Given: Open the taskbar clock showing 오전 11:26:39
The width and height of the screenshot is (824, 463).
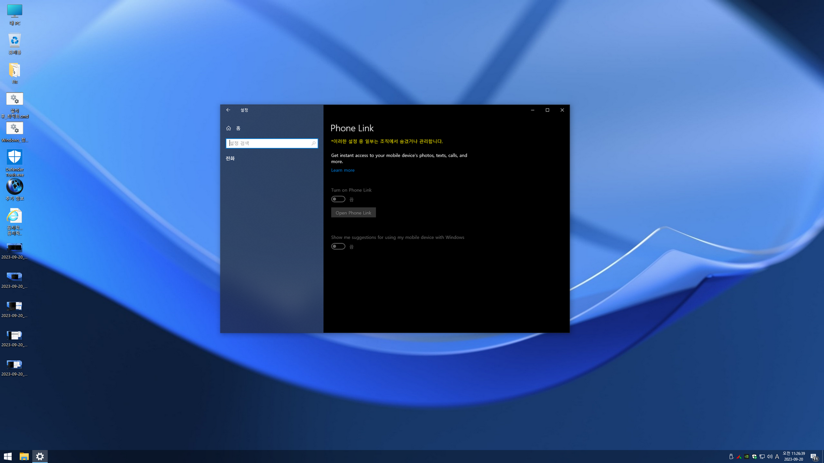Looking at the screenshot, I should [794, 457].
